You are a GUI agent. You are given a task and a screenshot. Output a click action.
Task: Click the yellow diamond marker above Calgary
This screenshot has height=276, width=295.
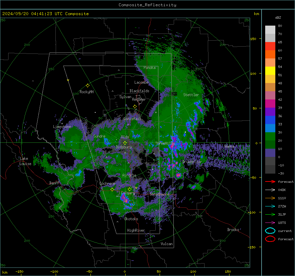click(x=129, y=189)
